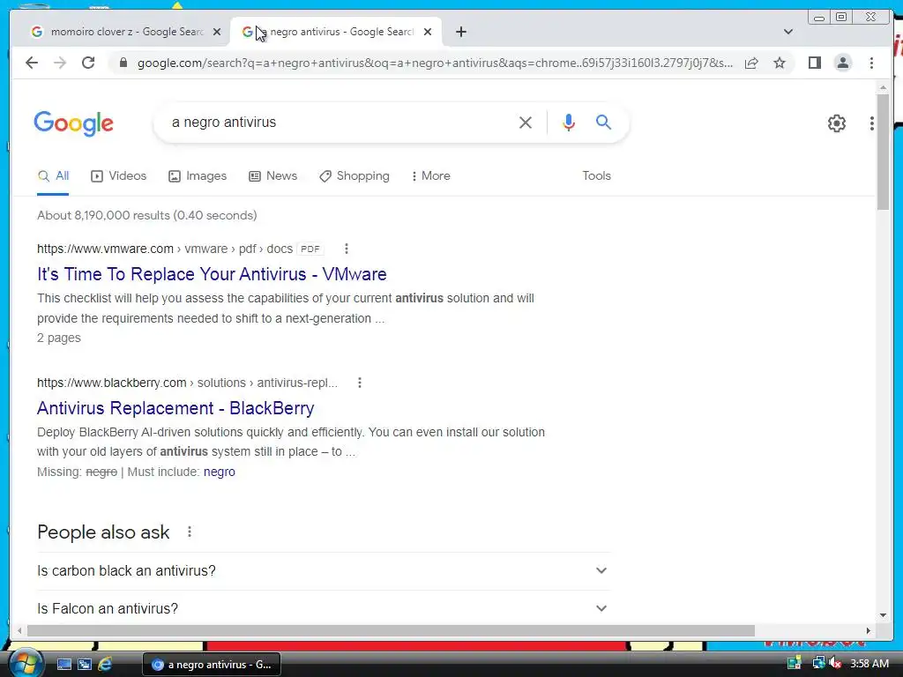Click 'Must include: negro' link
This screenshot has width=903, height=677.
pyautogui.click(x=220, y=472)
